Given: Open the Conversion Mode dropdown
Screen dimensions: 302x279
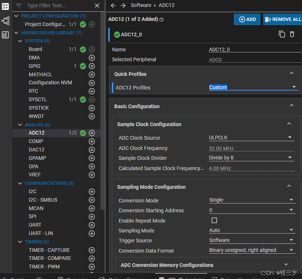Looking at the screenshot, I should pyautogui.click(x=252, y=200).
